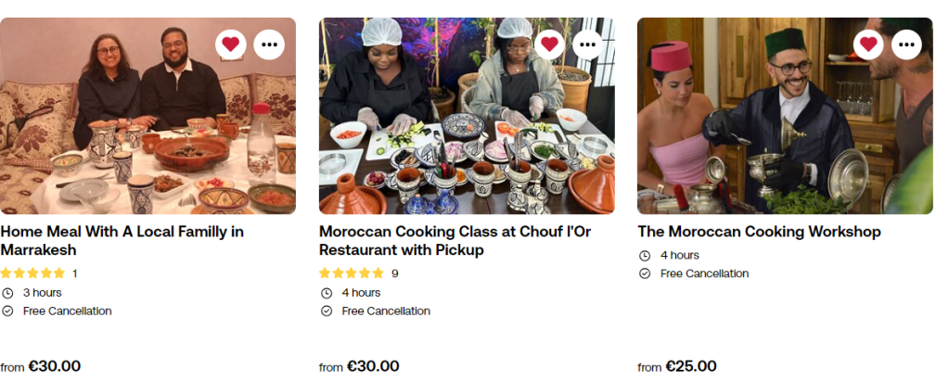
Task: Click the five-star rating with 9 reviews
Action: click(352, 273)
